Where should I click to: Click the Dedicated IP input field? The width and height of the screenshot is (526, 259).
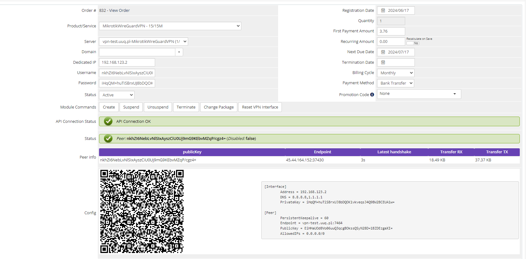127,62
